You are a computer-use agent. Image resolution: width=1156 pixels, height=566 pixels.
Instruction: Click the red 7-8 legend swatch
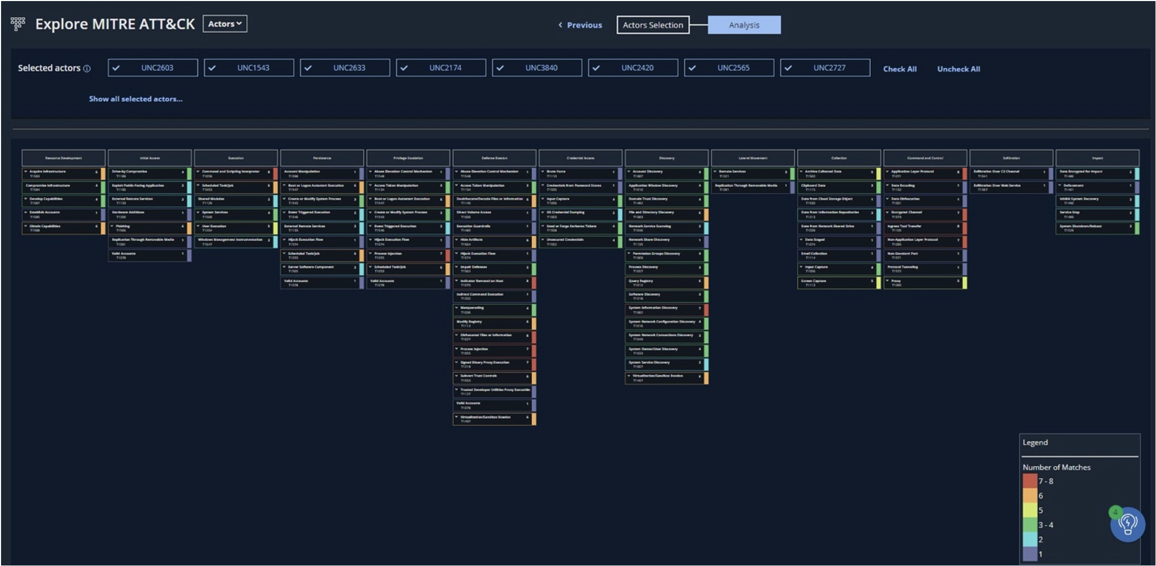[1029, 481]
